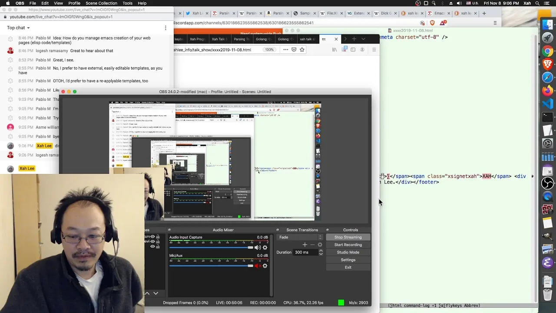Move source down with arrow icon
Viewport: 556px width, 313px height.
(x=156, y=293)
